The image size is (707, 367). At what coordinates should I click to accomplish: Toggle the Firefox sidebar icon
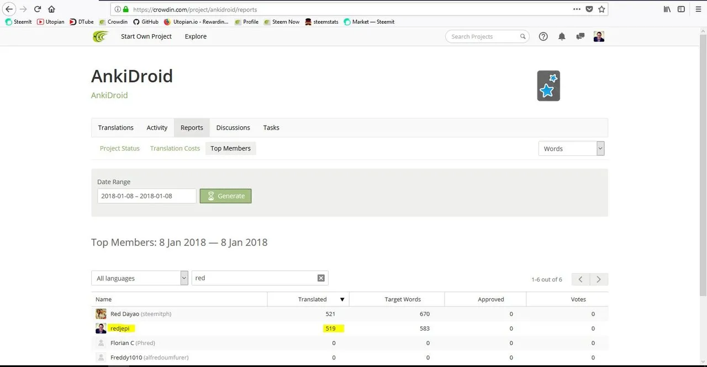point(682,9)
